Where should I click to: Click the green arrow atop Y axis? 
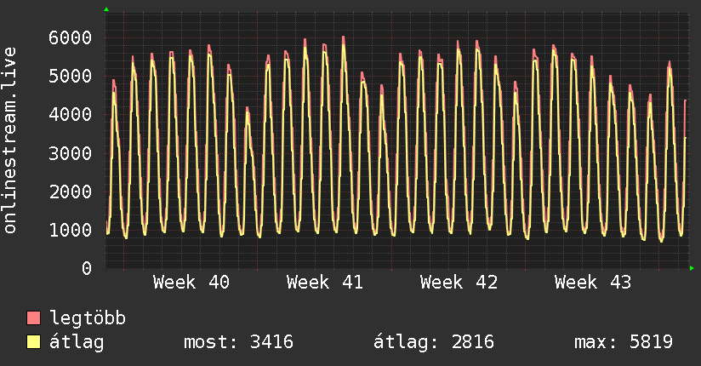106,9
